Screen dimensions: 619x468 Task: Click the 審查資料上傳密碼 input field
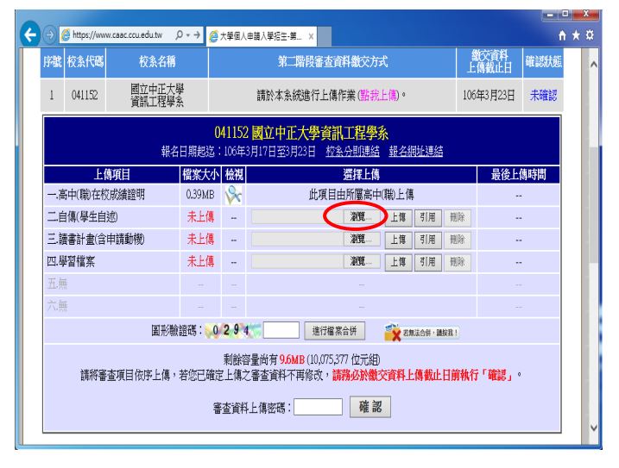[318, 407]
